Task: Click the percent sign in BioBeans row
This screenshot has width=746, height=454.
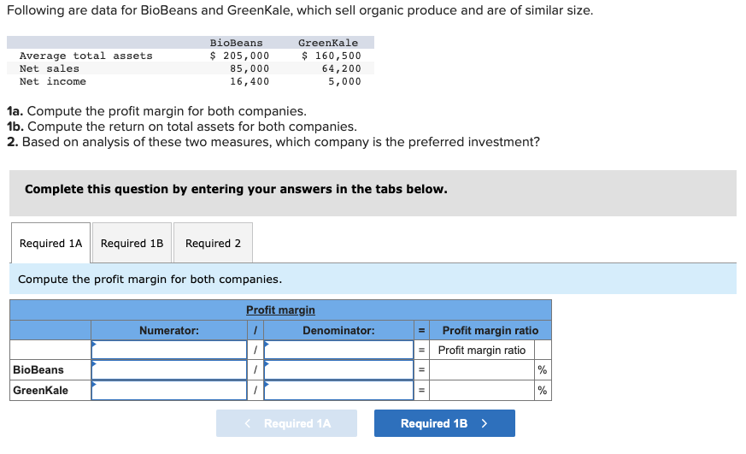Action: [x=543, y=369]
